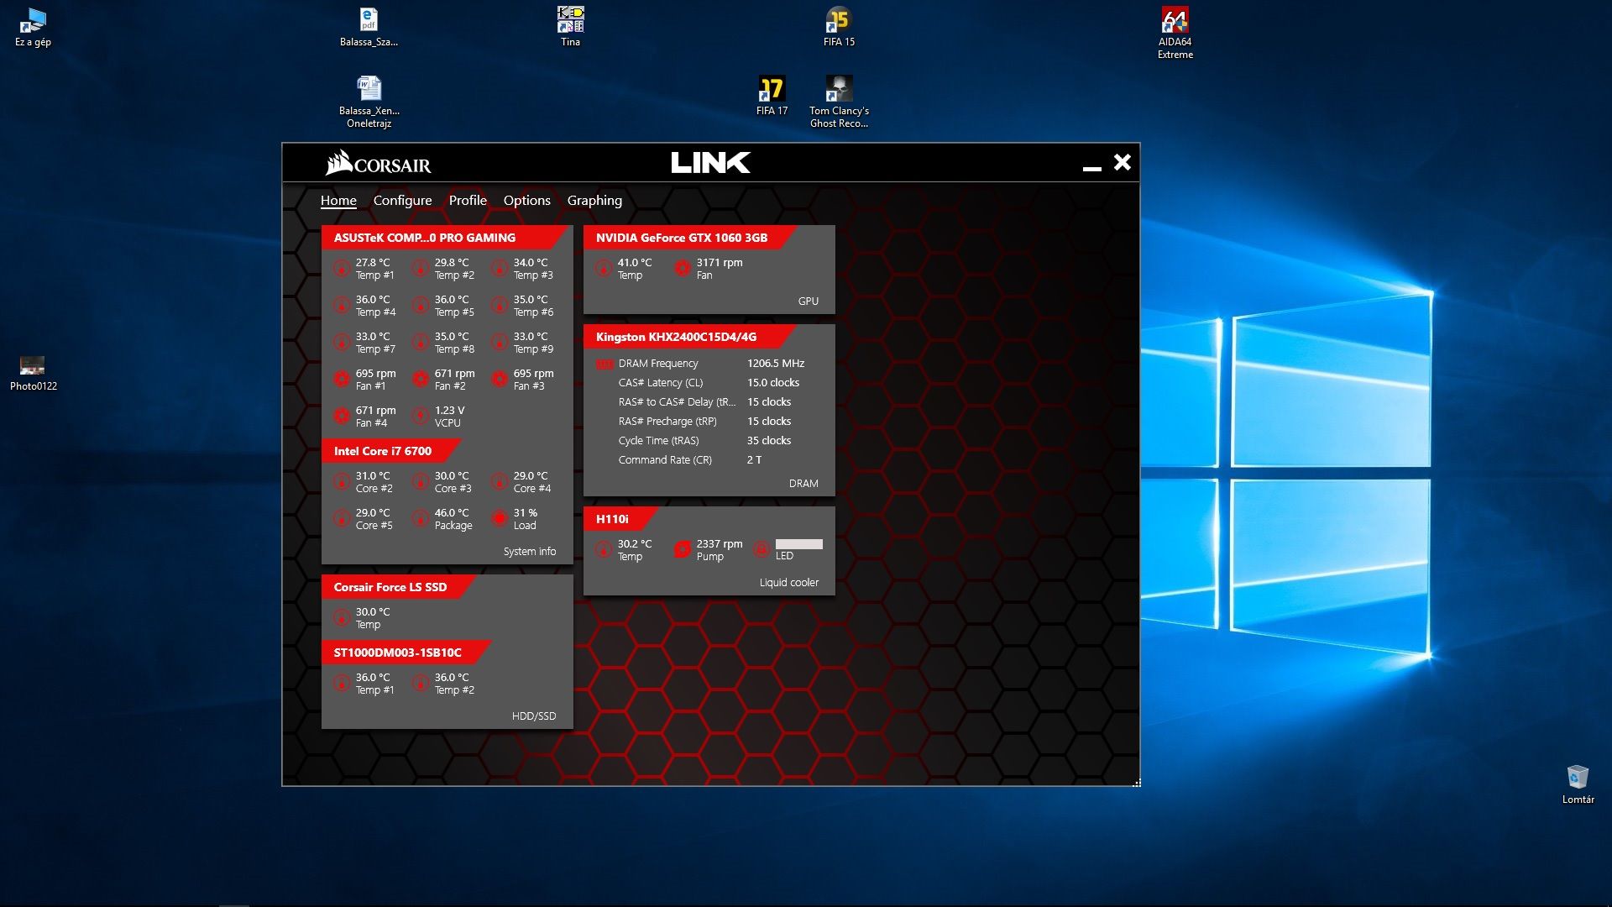This screenshot has width=1612, height=907.
Task: Select the Fan #3 fan icon
Action: 500,380
